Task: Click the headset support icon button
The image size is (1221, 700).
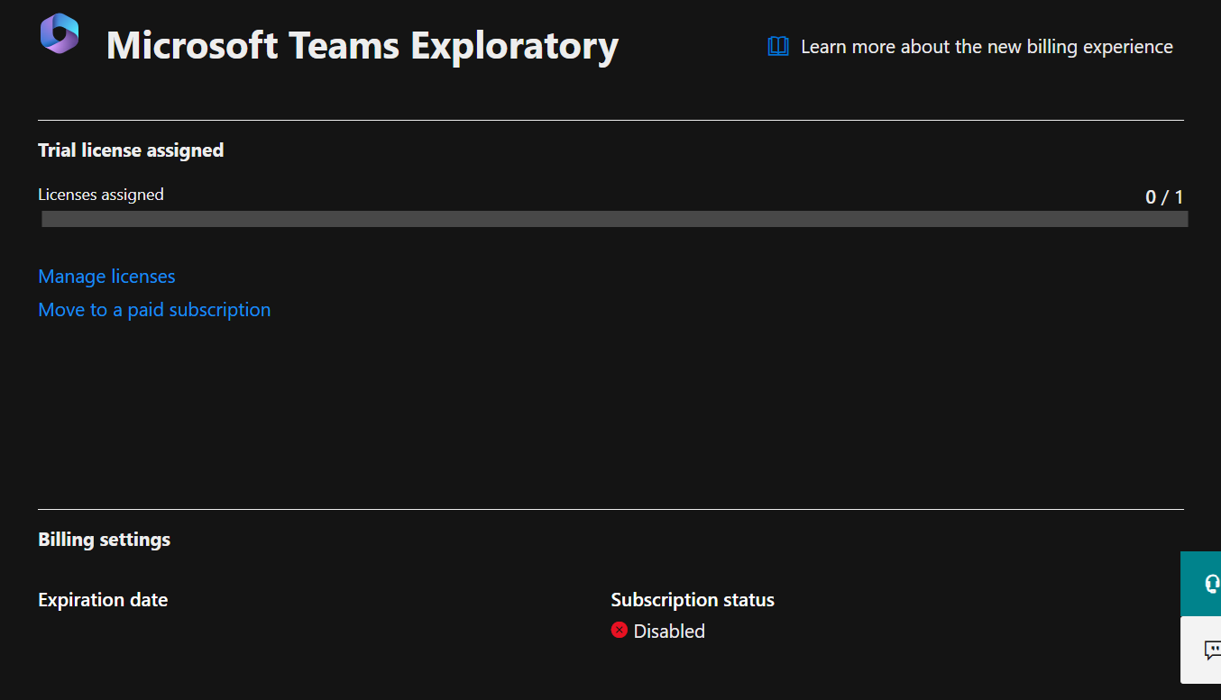Action: coord(1201,584)
